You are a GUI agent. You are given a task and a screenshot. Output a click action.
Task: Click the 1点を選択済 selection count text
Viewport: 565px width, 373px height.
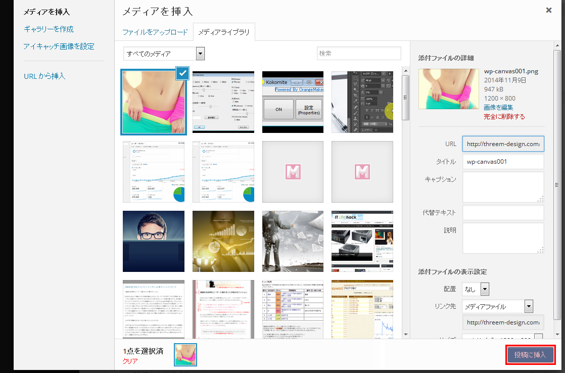(x=143, y=351)
